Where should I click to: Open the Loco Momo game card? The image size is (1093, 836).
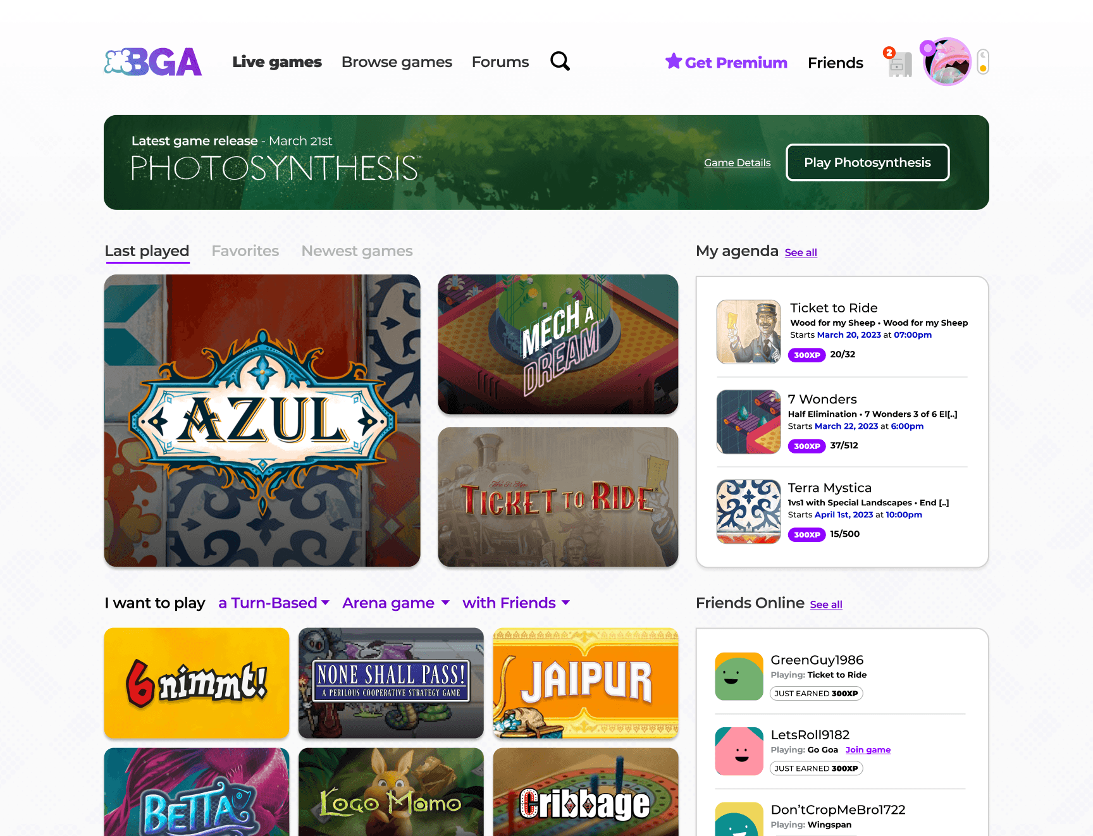click(391, 792)
